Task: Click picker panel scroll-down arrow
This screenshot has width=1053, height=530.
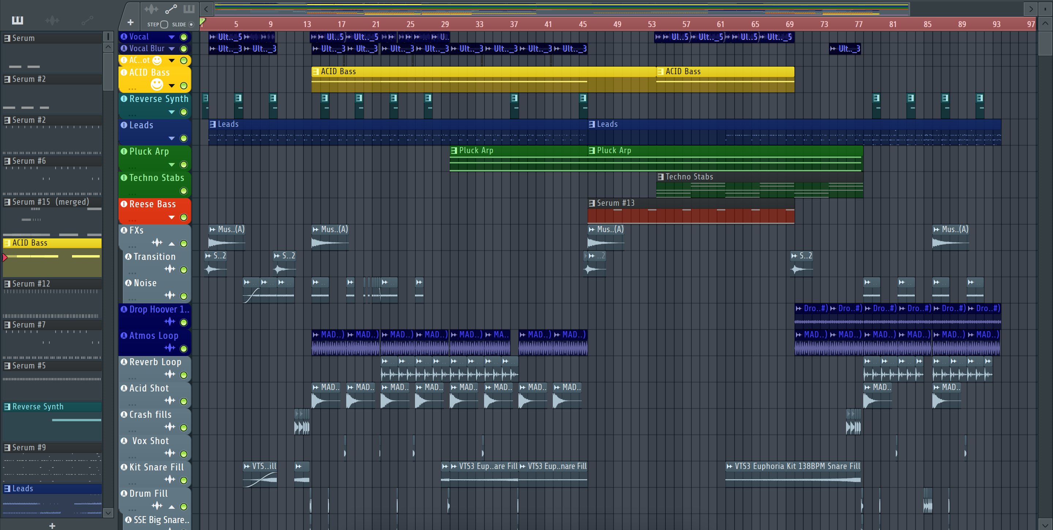Action: tap(108, 512)
